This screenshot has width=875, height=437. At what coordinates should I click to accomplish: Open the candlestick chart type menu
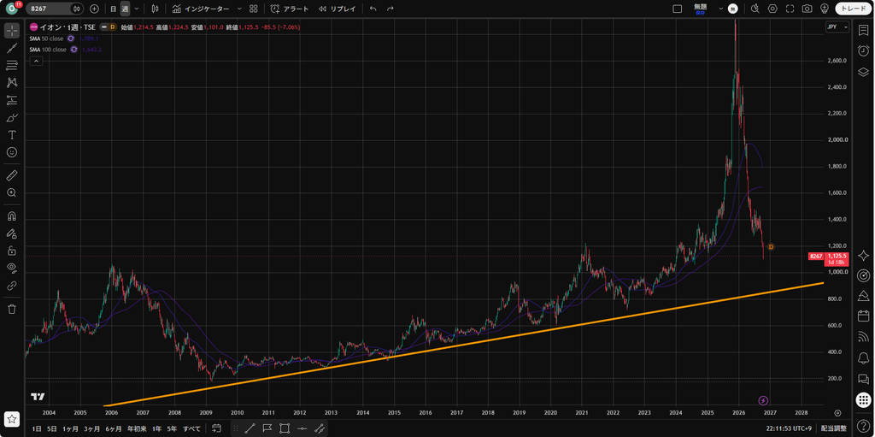point(155,9)
